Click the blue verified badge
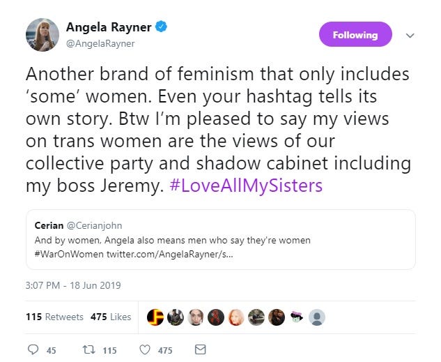Viewport: 441px width, 362px height. (160, 28)
